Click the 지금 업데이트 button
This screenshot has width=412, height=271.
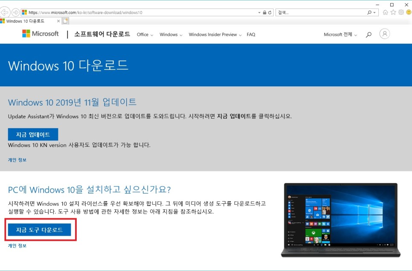33,134
